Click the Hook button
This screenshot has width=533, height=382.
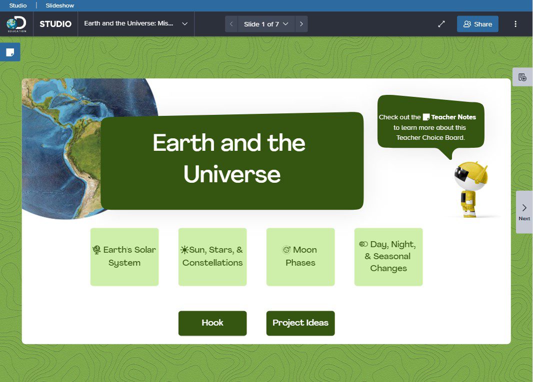point(212,323)
